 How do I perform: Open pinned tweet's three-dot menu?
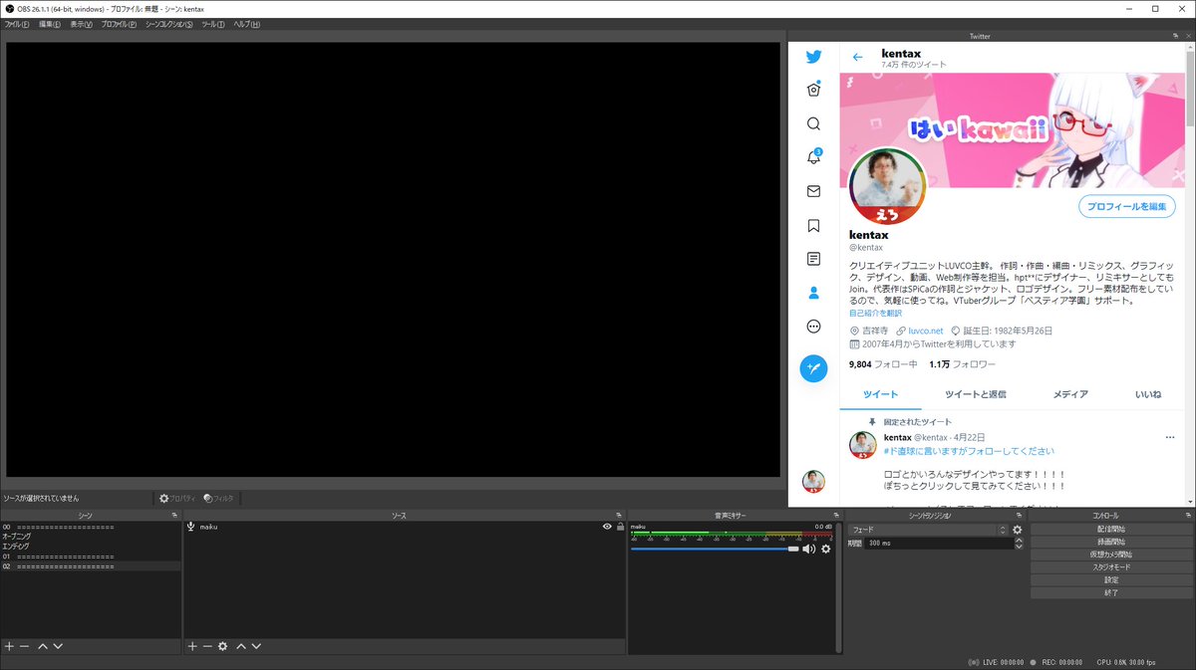click(1170, 437)
